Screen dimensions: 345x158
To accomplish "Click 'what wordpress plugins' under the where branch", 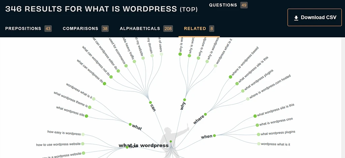I will (259, 80).
